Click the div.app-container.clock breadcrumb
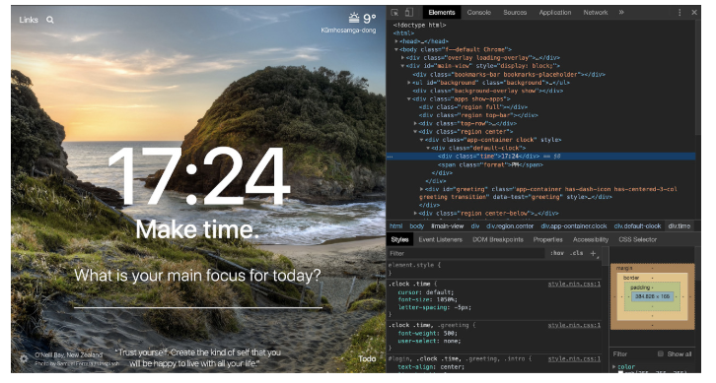The image size is (716, 383). (x=574, y=226)
